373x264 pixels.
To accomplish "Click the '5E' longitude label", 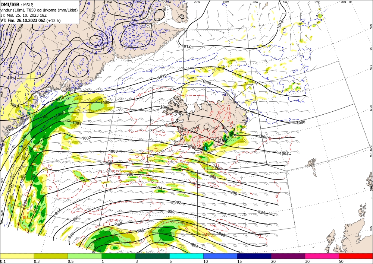I will [x=350, y=2].
